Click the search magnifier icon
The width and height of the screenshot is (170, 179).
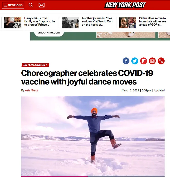pyautogui.click(x=31, y=5)
